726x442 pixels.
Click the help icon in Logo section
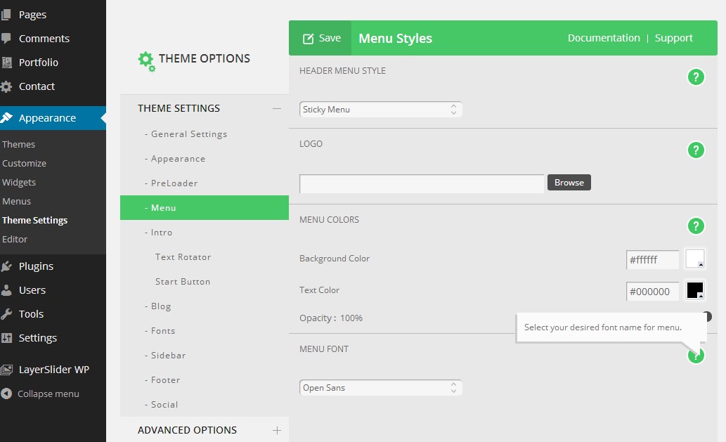click(x=695, y=150)
